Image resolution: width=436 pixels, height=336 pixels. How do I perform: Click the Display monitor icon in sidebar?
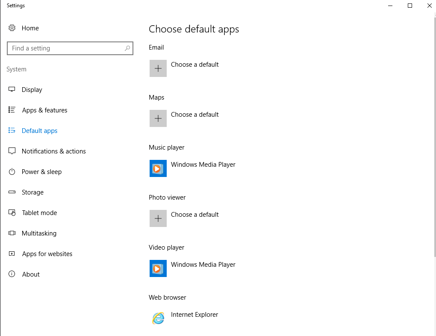coord(12,90)
